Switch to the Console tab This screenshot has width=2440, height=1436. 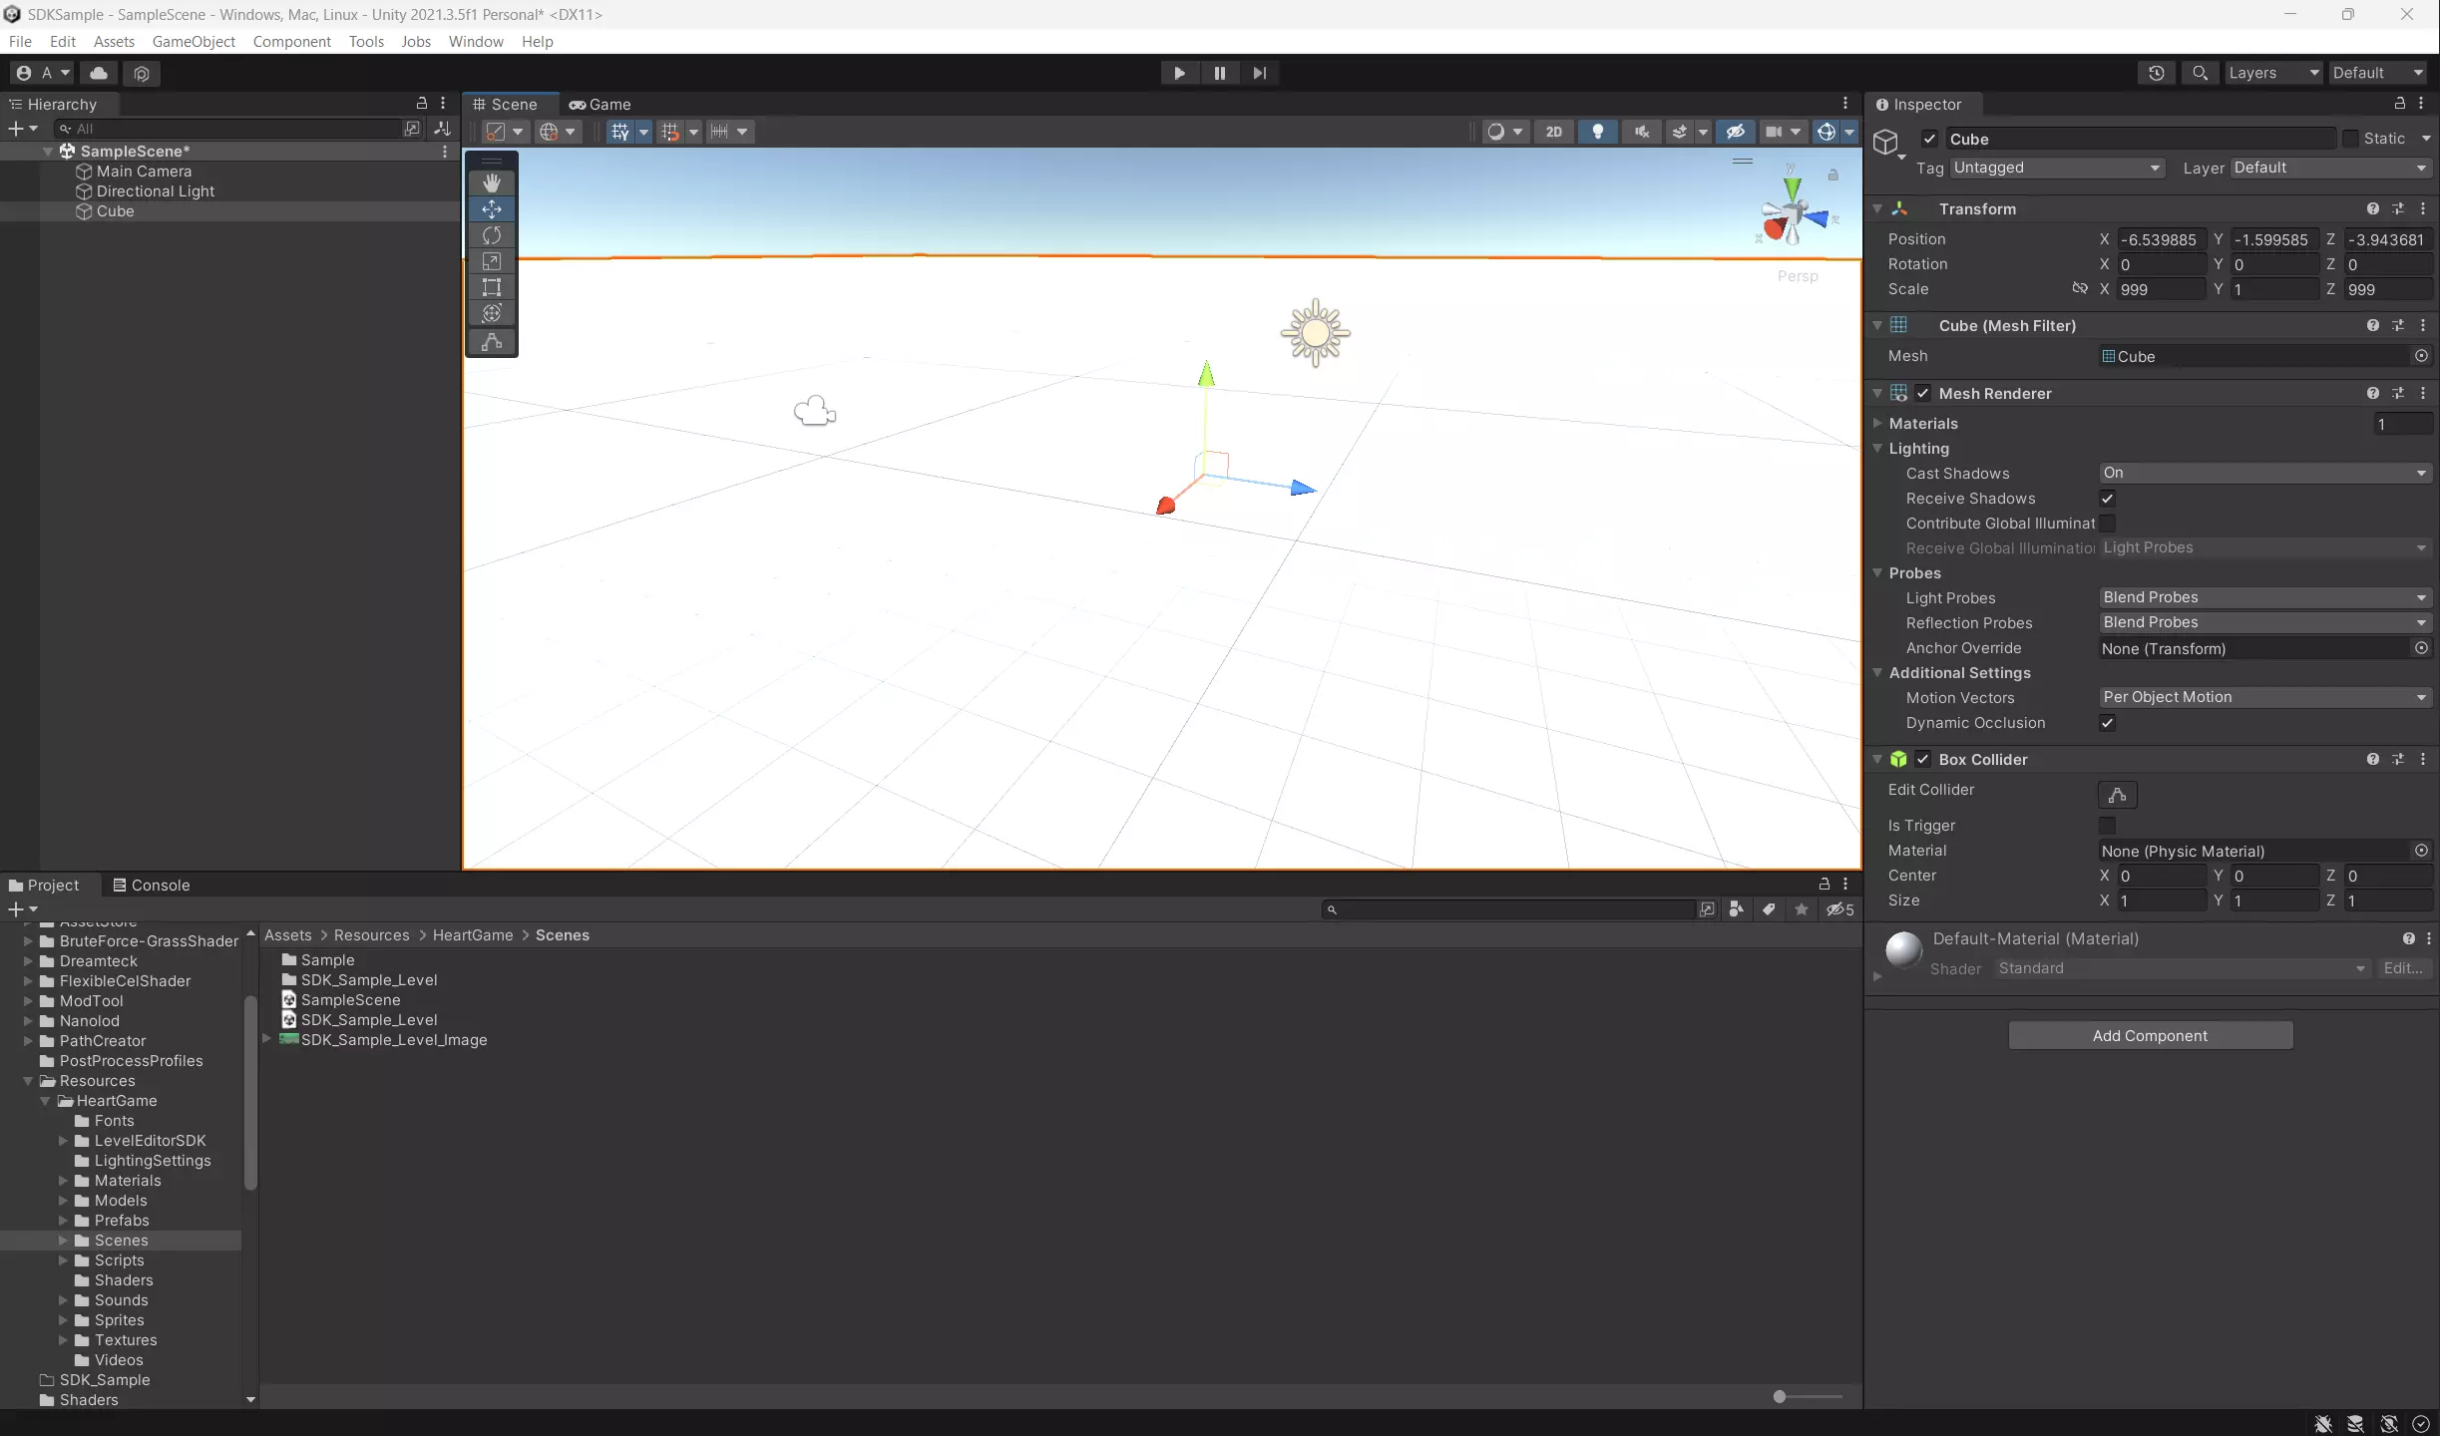click(x=151, y=885)
